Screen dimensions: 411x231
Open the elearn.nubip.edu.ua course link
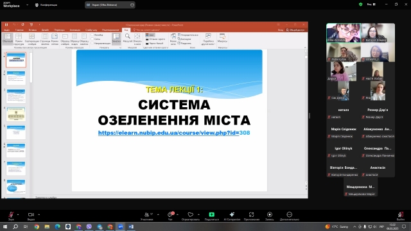click(x=174, y=133)
